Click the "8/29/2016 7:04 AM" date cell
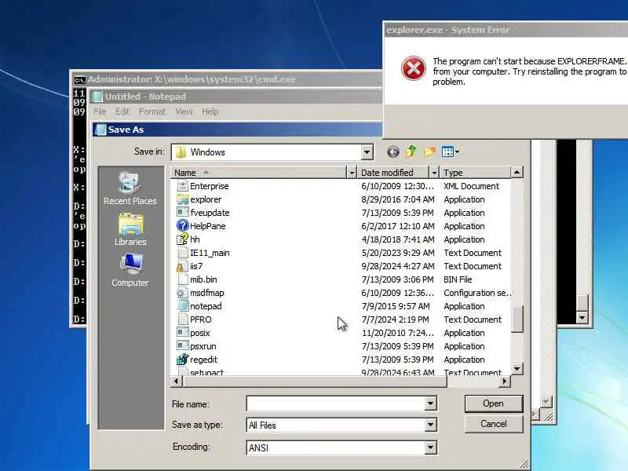628x471 pixels. pos(398,199)
